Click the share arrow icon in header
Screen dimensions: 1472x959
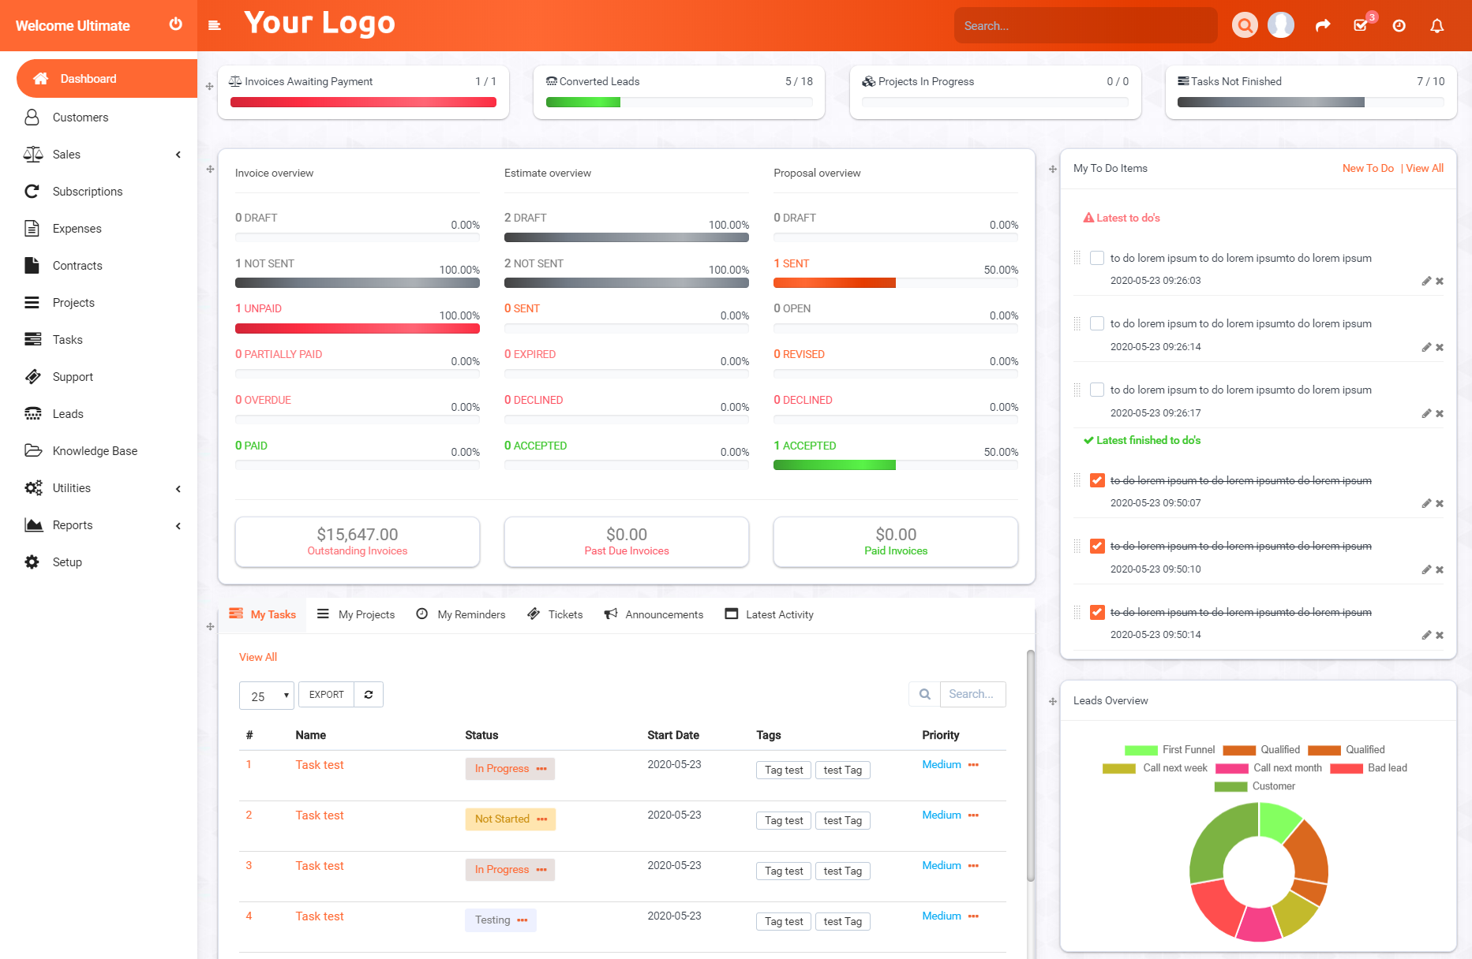click(x=1323, y=25)
